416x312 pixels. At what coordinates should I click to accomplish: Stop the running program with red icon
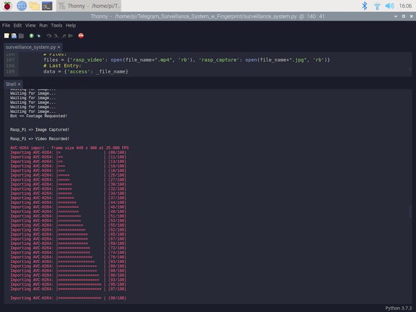click(81, 35)
